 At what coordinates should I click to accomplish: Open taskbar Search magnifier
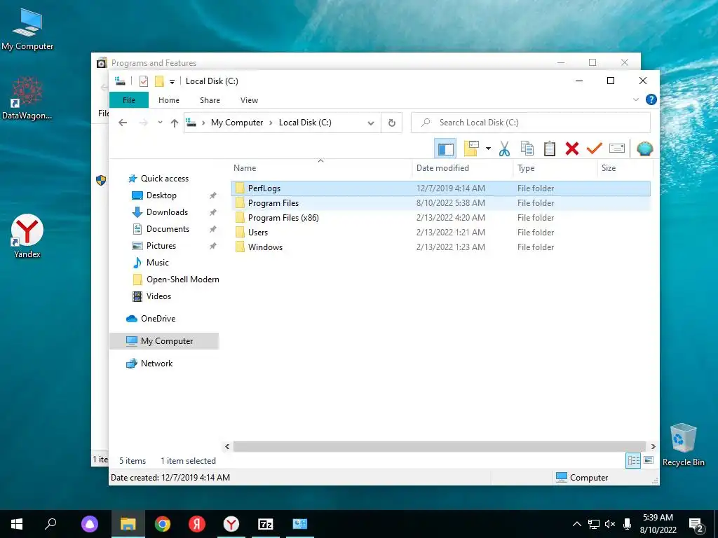50,524
